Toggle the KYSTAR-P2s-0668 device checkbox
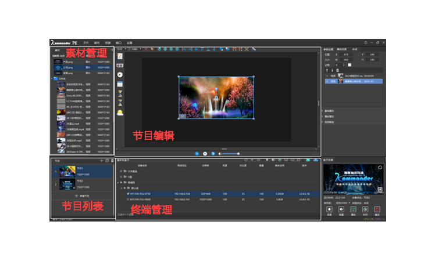This screenshot has height=261, width=435. (128, 199)
